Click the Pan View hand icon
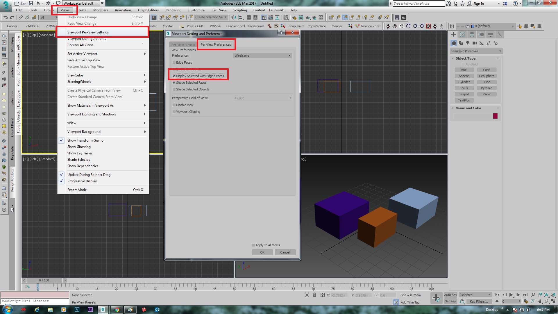Image resolution: width=558 pixels, height=314 pixels. coord(540,301)
